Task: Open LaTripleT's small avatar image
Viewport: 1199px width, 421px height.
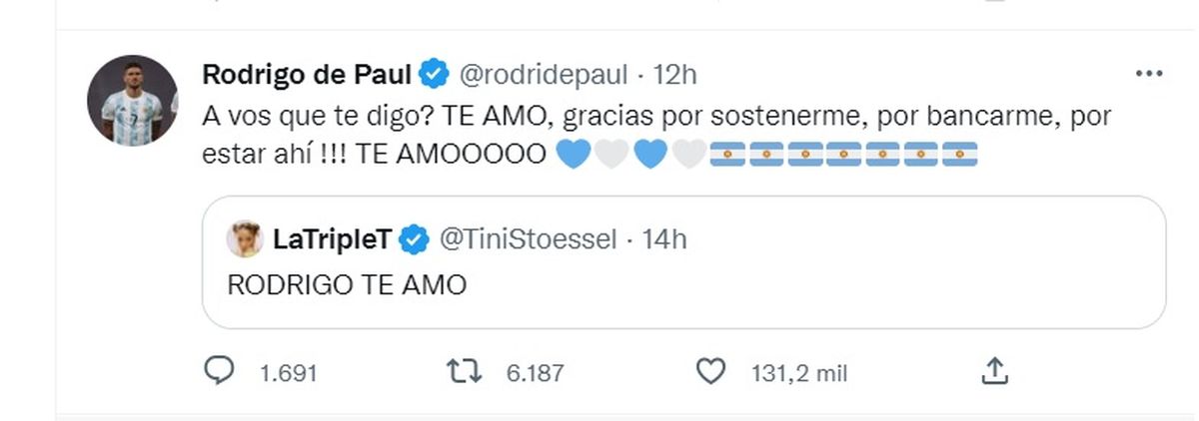Action: tap(245, 239)
